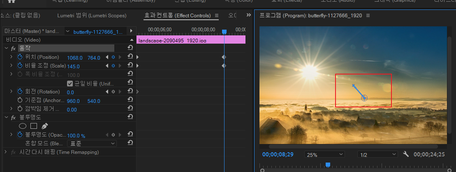Click Program Monitor horizontal scrollbar
This screenshot has width=456, height=172.
pyautogui.click(x=353, y=146)
